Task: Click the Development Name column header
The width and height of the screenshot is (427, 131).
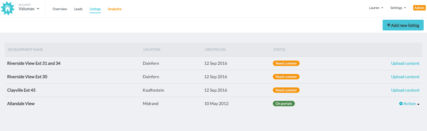Action: pyautogui.click(x=25, y=50)
